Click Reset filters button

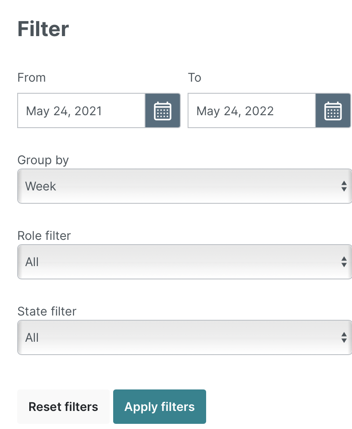[x=63, y=407]
